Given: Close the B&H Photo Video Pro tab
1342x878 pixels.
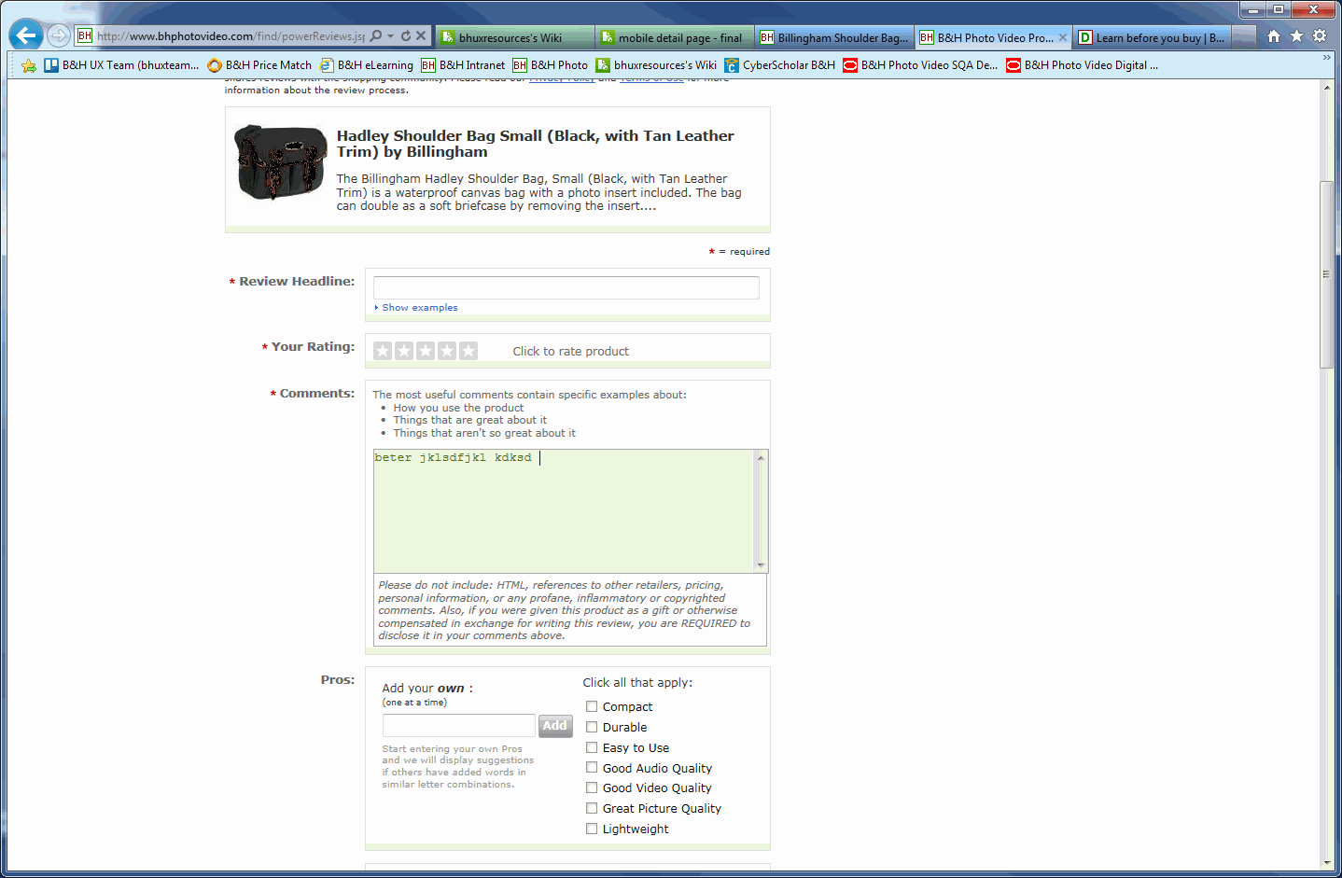Looking at the screenshot, I should click(1062, 38).
